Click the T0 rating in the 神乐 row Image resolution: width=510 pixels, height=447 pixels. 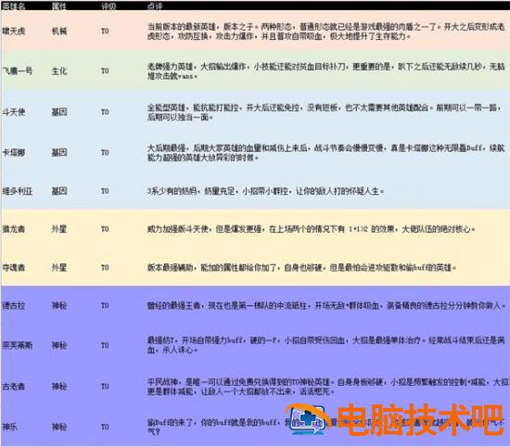click(x=105, y=427)
